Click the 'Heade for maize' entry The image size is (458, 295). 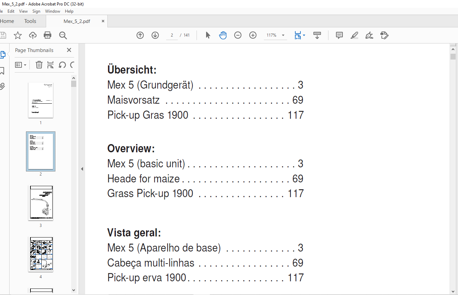point(144,179)
